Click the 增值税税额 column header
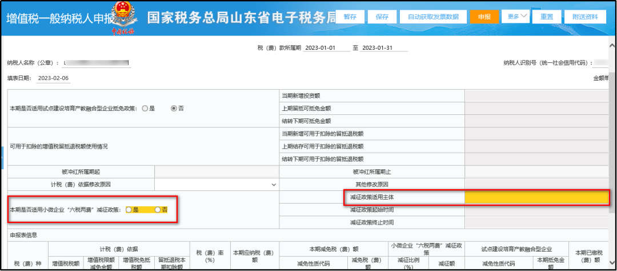The image size is (617, 271). 65,264
